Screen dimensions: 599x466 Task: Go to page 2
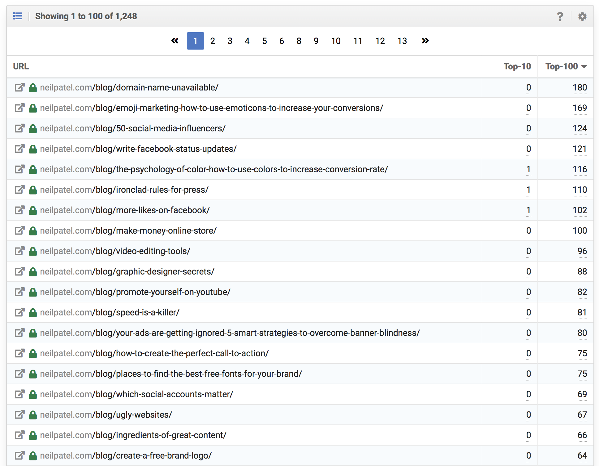tap(213, 41)
